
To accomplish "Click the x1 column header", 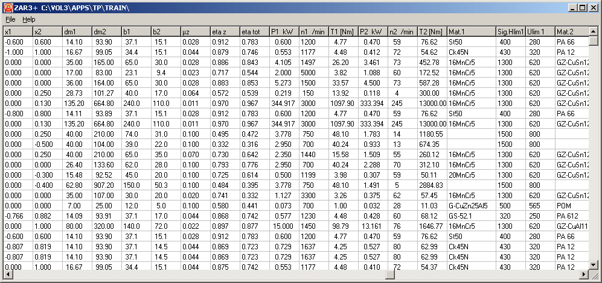I will (17, 31).
